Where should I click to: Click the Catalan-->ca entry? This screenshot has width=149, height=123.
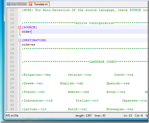(x=79, y=75)
